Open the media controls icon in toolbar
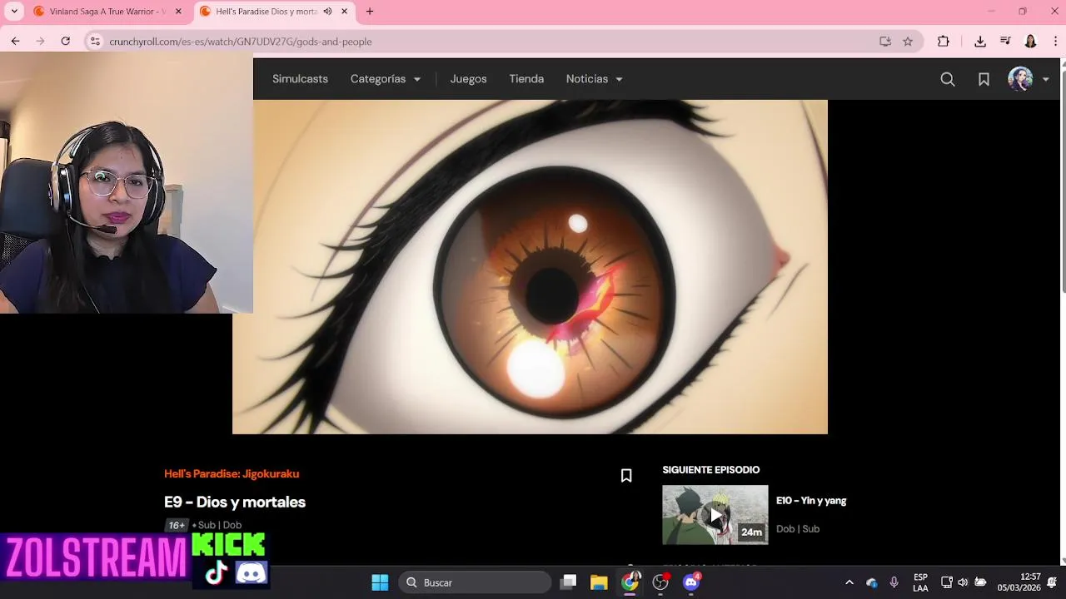 click(x=1005, y=41)
